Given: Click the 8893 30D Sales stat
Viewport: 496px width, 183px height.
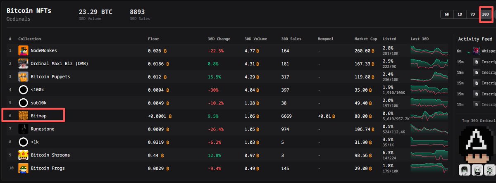Looking at the screenshot, I should pos(140,14).
